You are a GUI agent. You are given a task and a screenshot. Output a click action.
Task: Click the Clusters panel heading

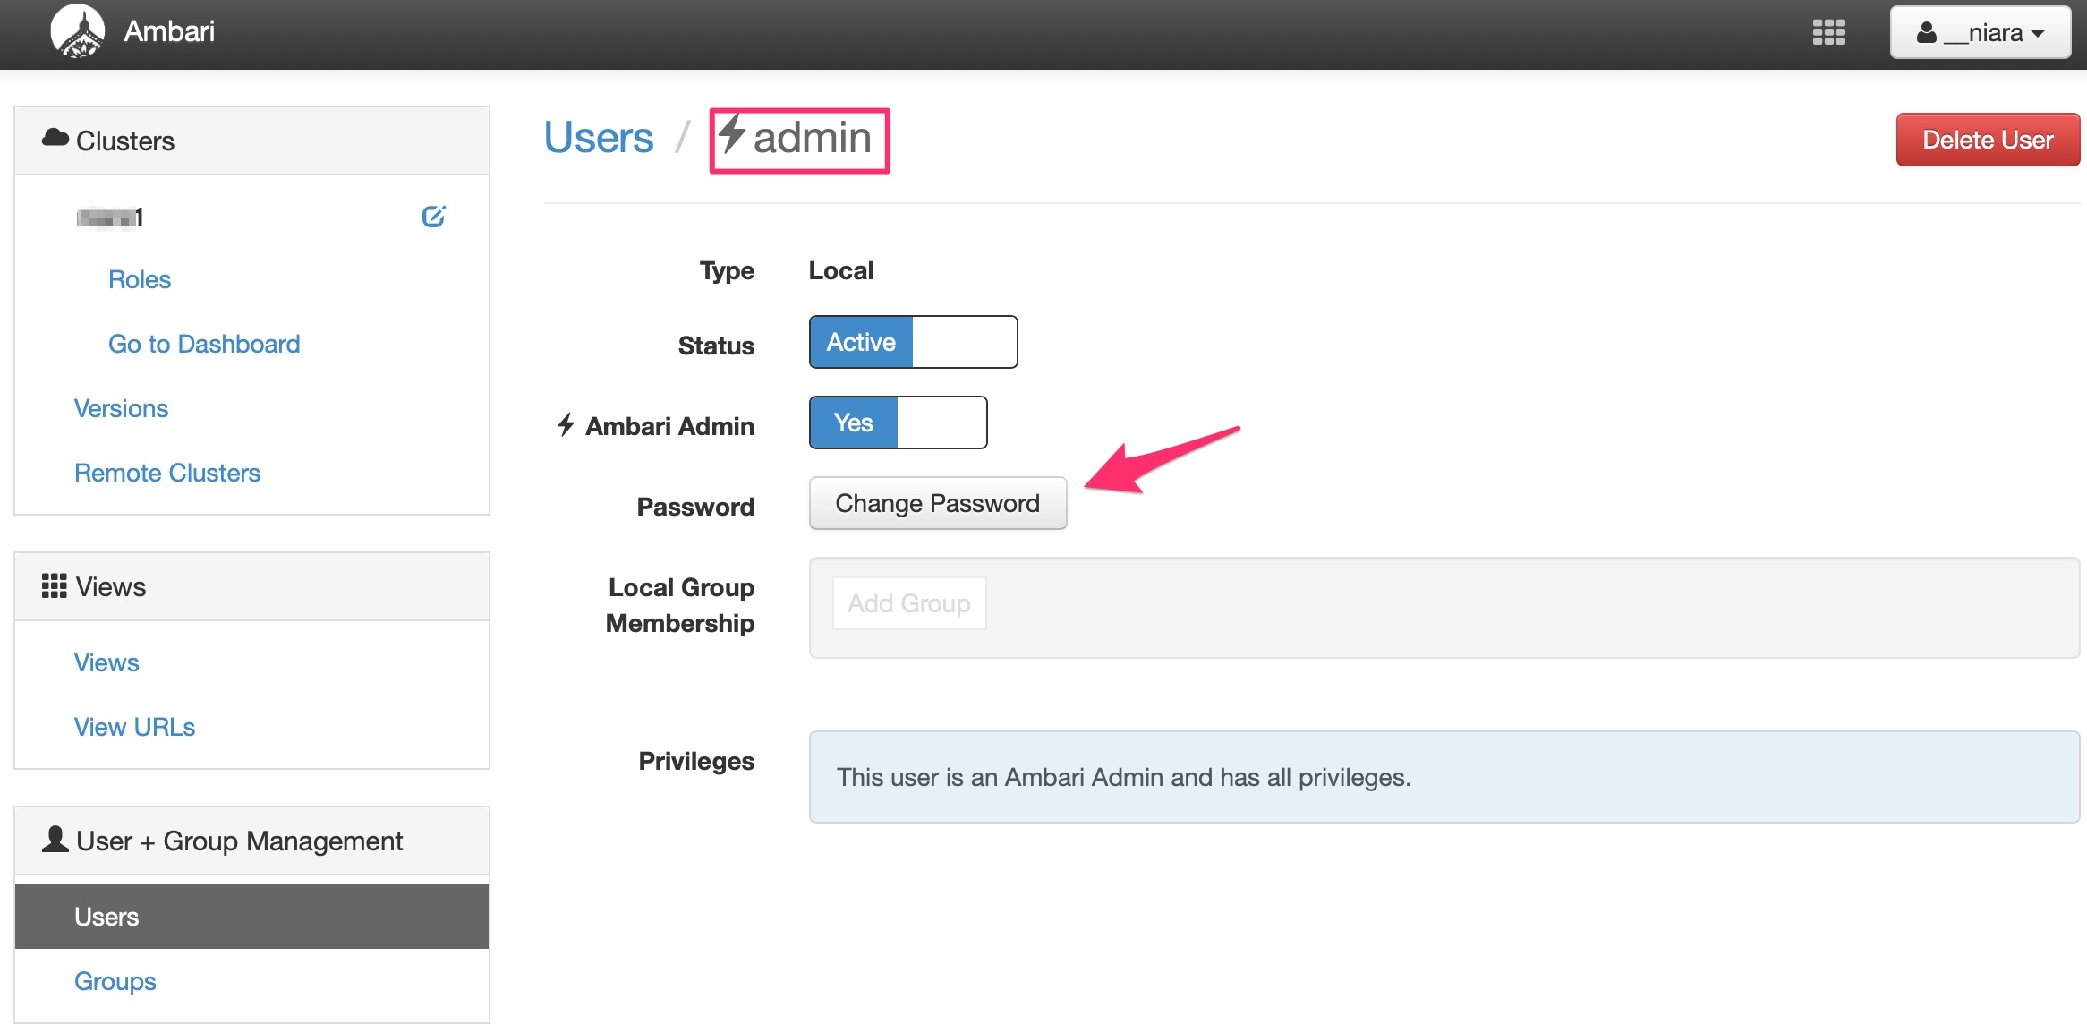tap(251, 141)
